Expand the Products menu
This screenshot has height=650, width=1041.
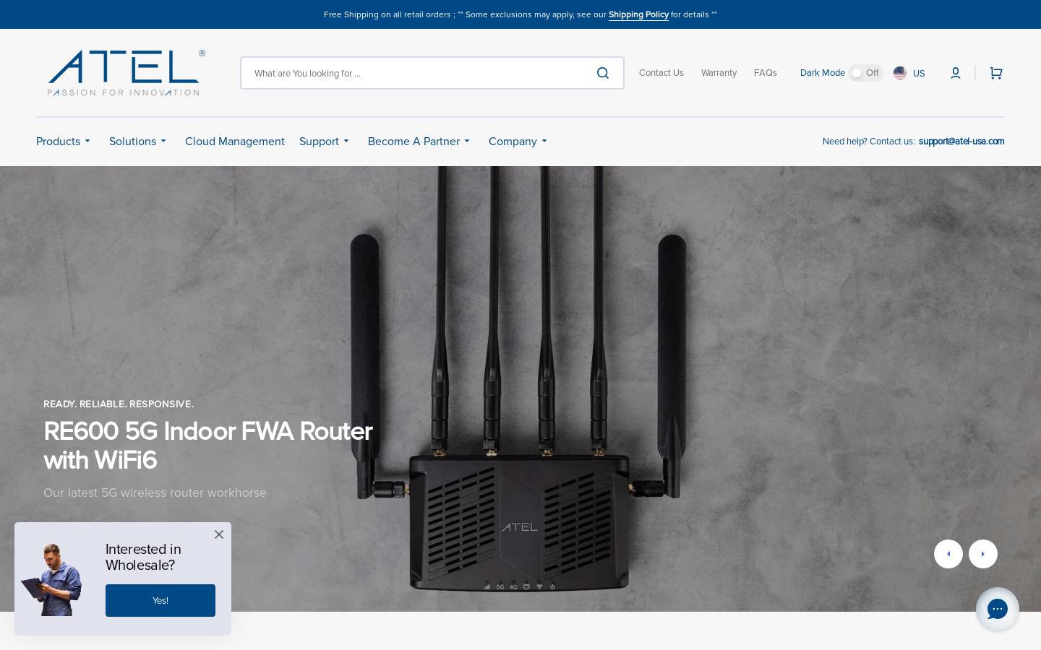[x=63, y=142]
